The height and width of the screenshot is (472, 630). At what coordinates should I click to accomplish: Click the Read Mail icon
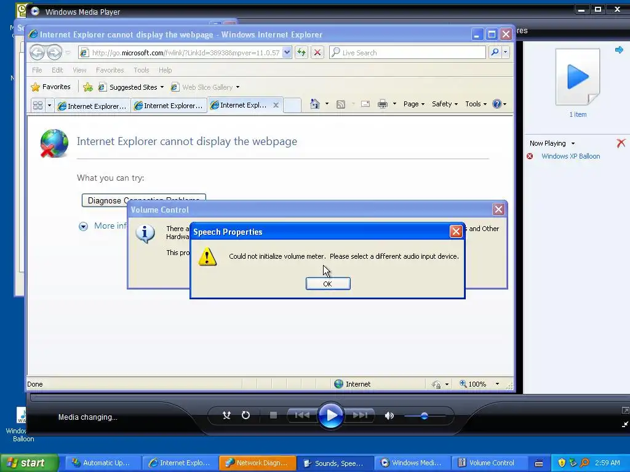tap(365, 104)
